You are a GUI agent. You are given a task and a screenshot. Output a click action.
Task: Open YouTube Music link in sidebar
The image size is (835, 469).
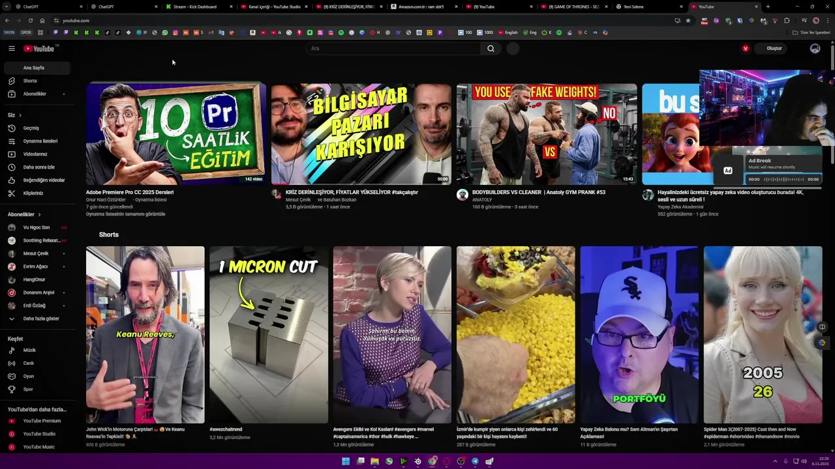click(37, 447)
